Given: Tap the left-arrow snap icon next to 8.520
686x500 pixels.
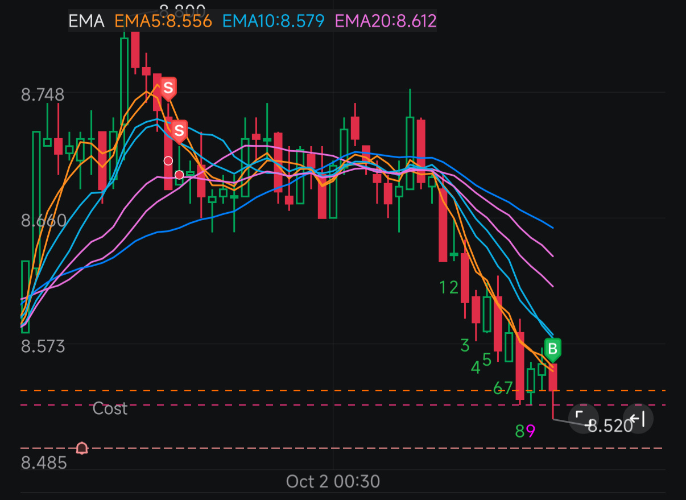Looking at the screenshot, I should point(637,419).
